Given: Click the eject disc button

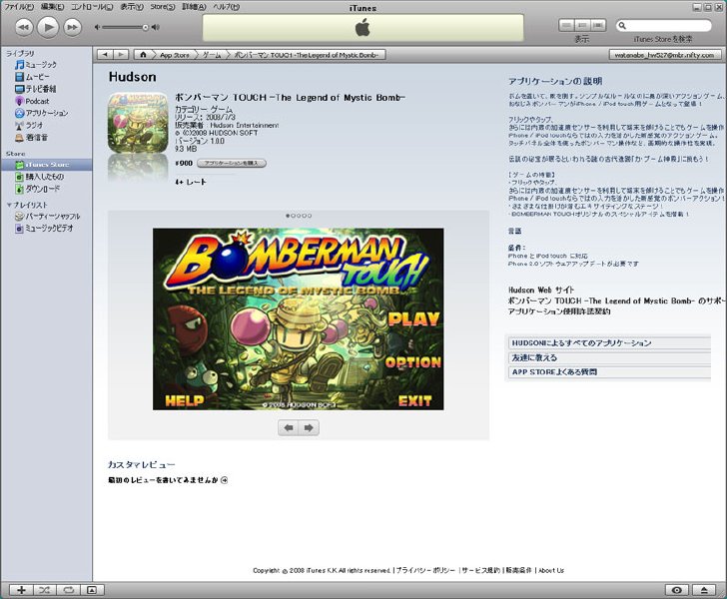Looking at the screenshot, I should pos(704,590).
